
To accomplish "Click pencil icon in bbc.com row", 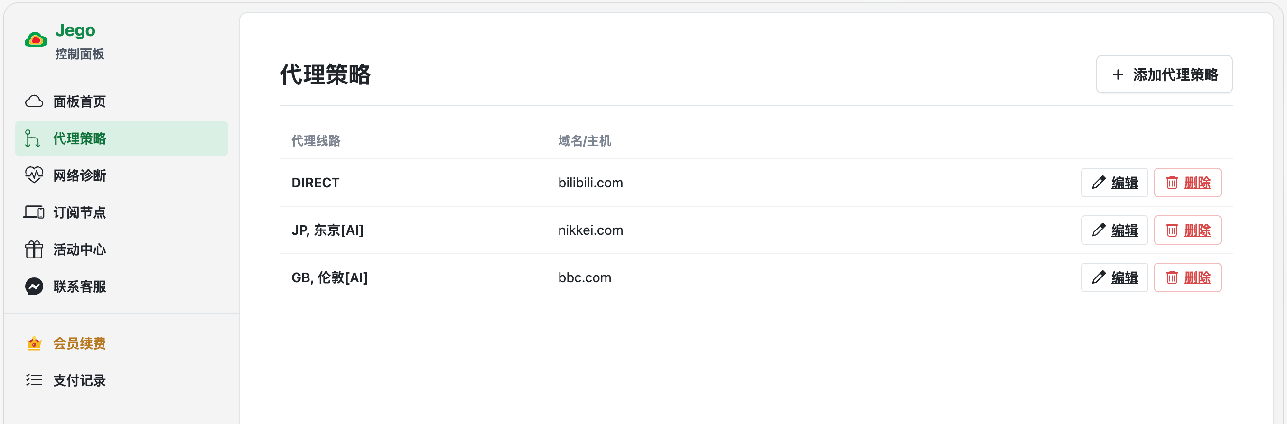I will [x=1098, y=277].
